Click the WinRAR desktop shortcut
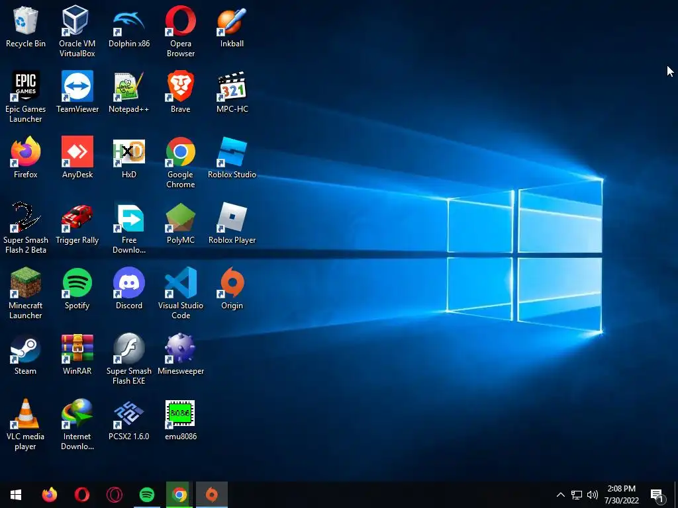Image resolution: width=678 pixels, height=508 pixels. pos(77,355)
